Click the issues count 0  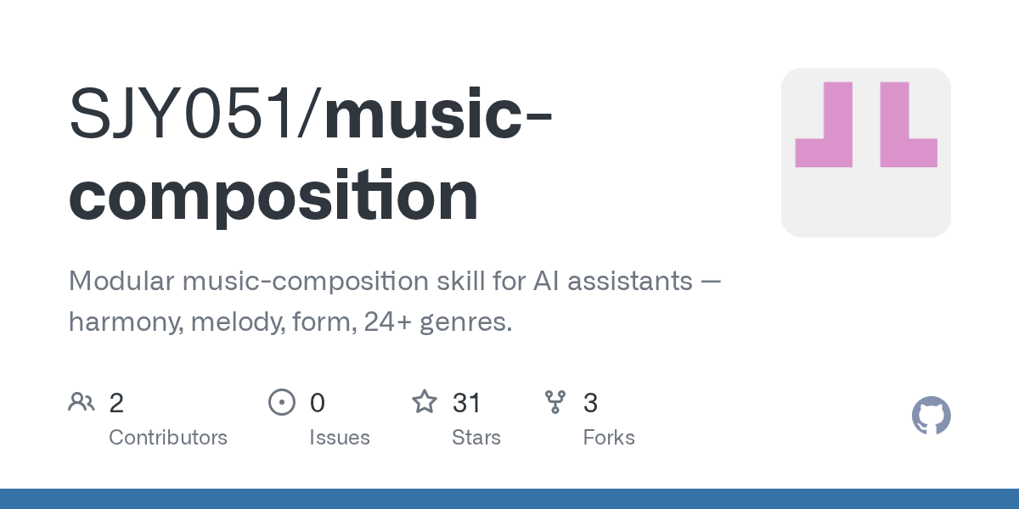(317, 403)
